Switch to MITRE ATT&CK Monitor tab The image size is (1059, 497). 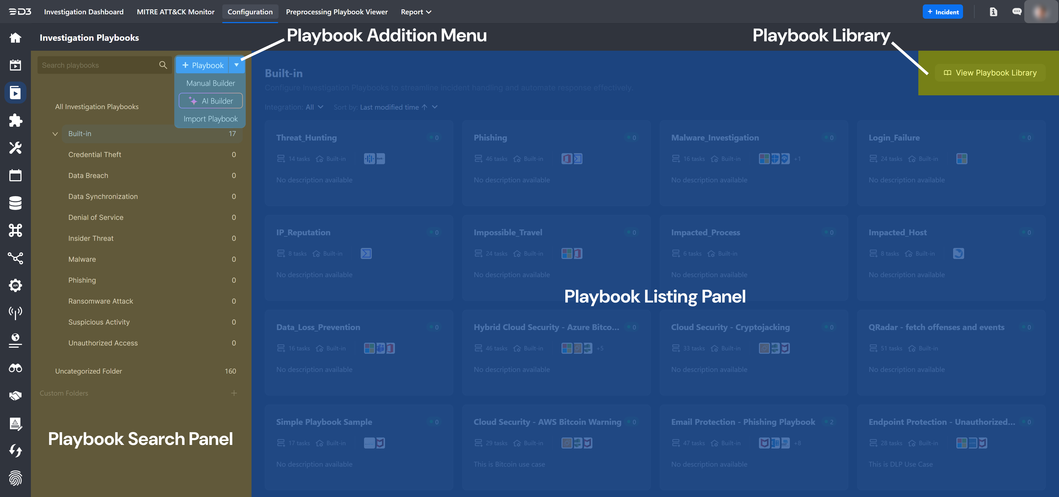tap(176, 12)
